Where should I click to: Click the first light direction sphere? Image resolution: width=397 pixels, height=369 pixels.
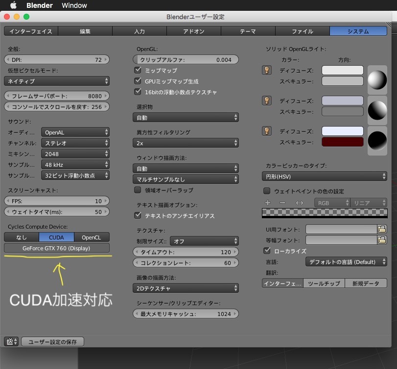(x=377, y=80)
